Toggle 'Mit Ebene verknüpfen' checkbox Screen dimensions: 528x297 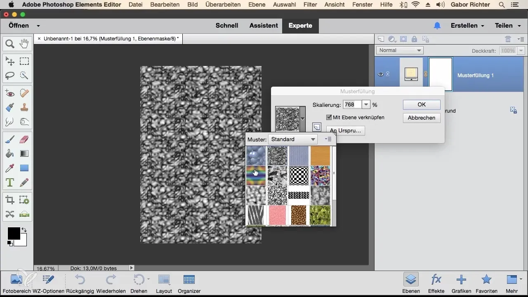(329, 118)
